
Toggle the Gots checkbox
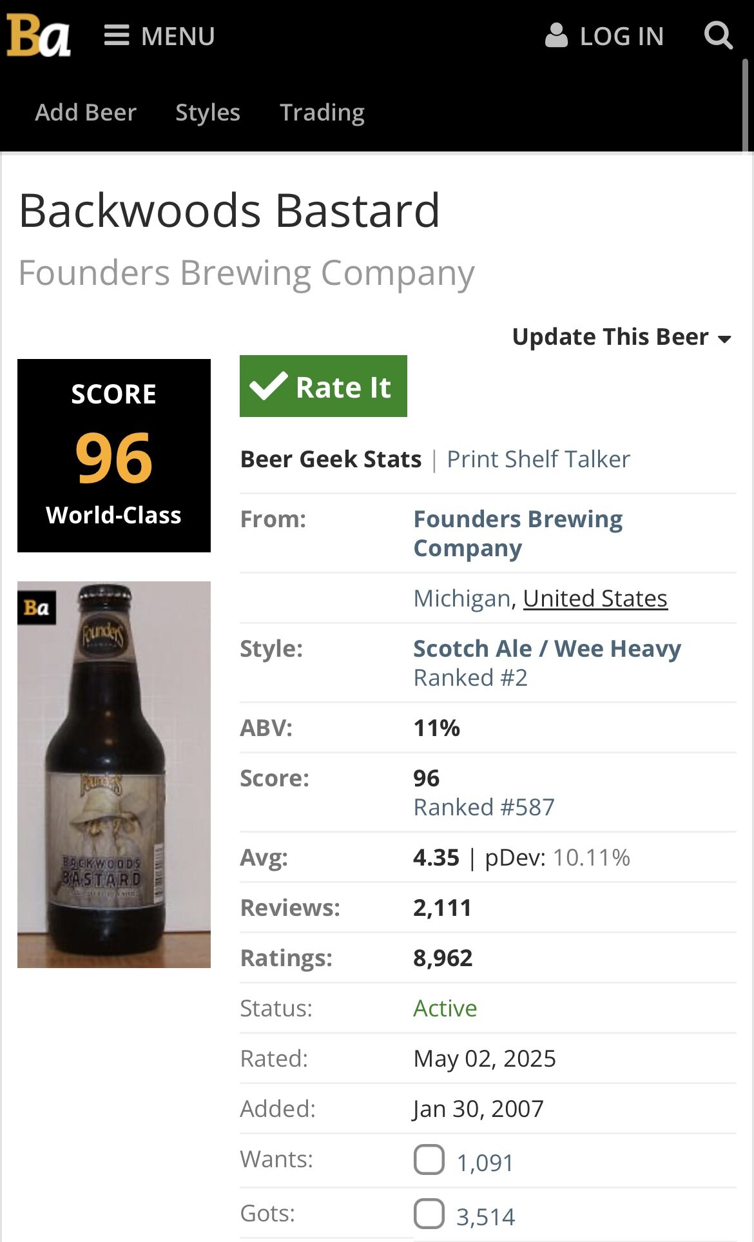429,1214
